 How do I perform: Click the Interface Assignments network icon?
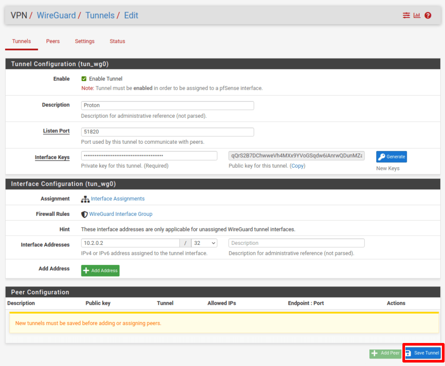tap(85, 199)
